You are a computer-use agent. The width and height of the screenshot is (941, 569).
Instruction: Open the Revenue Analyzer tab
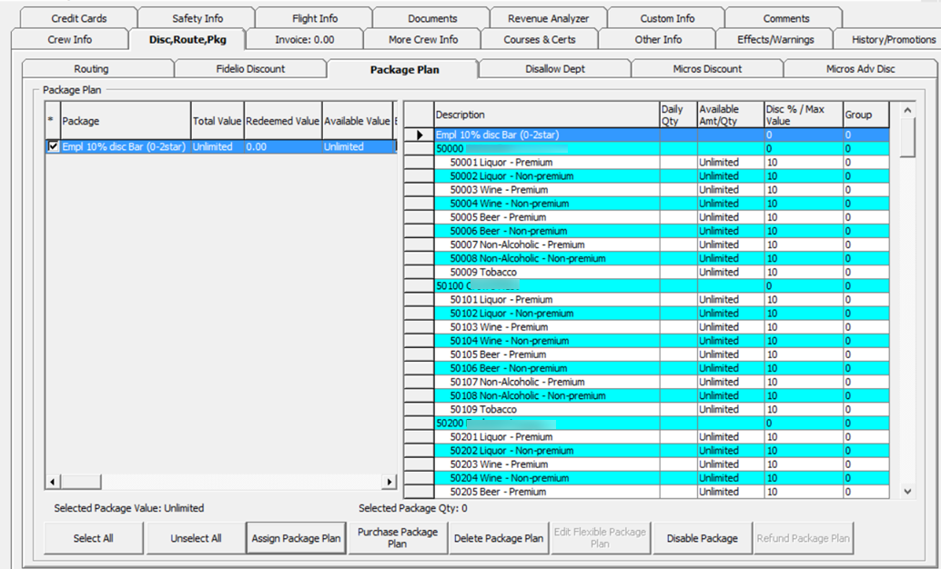[x=550, y=16]
